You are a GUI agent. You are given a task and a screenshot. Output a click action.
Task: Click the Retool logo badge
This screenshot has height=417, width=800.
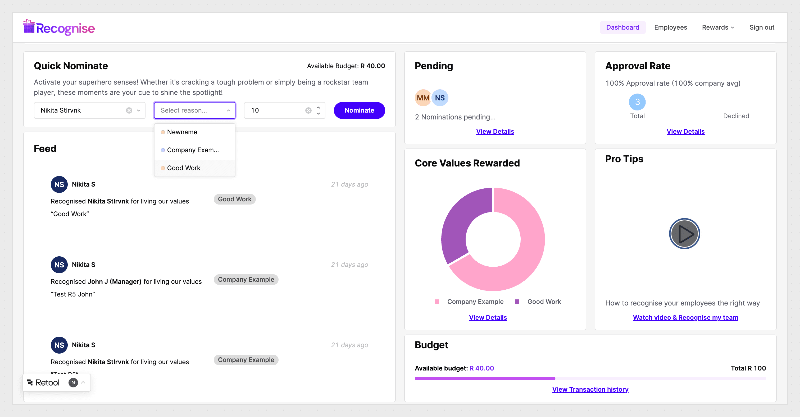point(43,383)
